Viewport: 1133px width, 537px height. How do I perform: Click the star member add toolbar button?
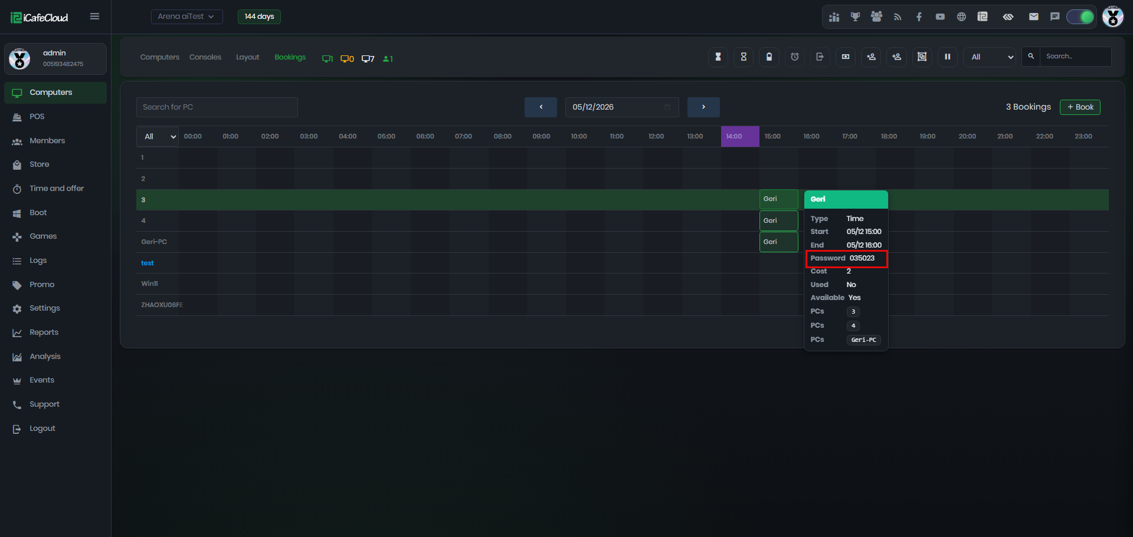click(871, 57)
